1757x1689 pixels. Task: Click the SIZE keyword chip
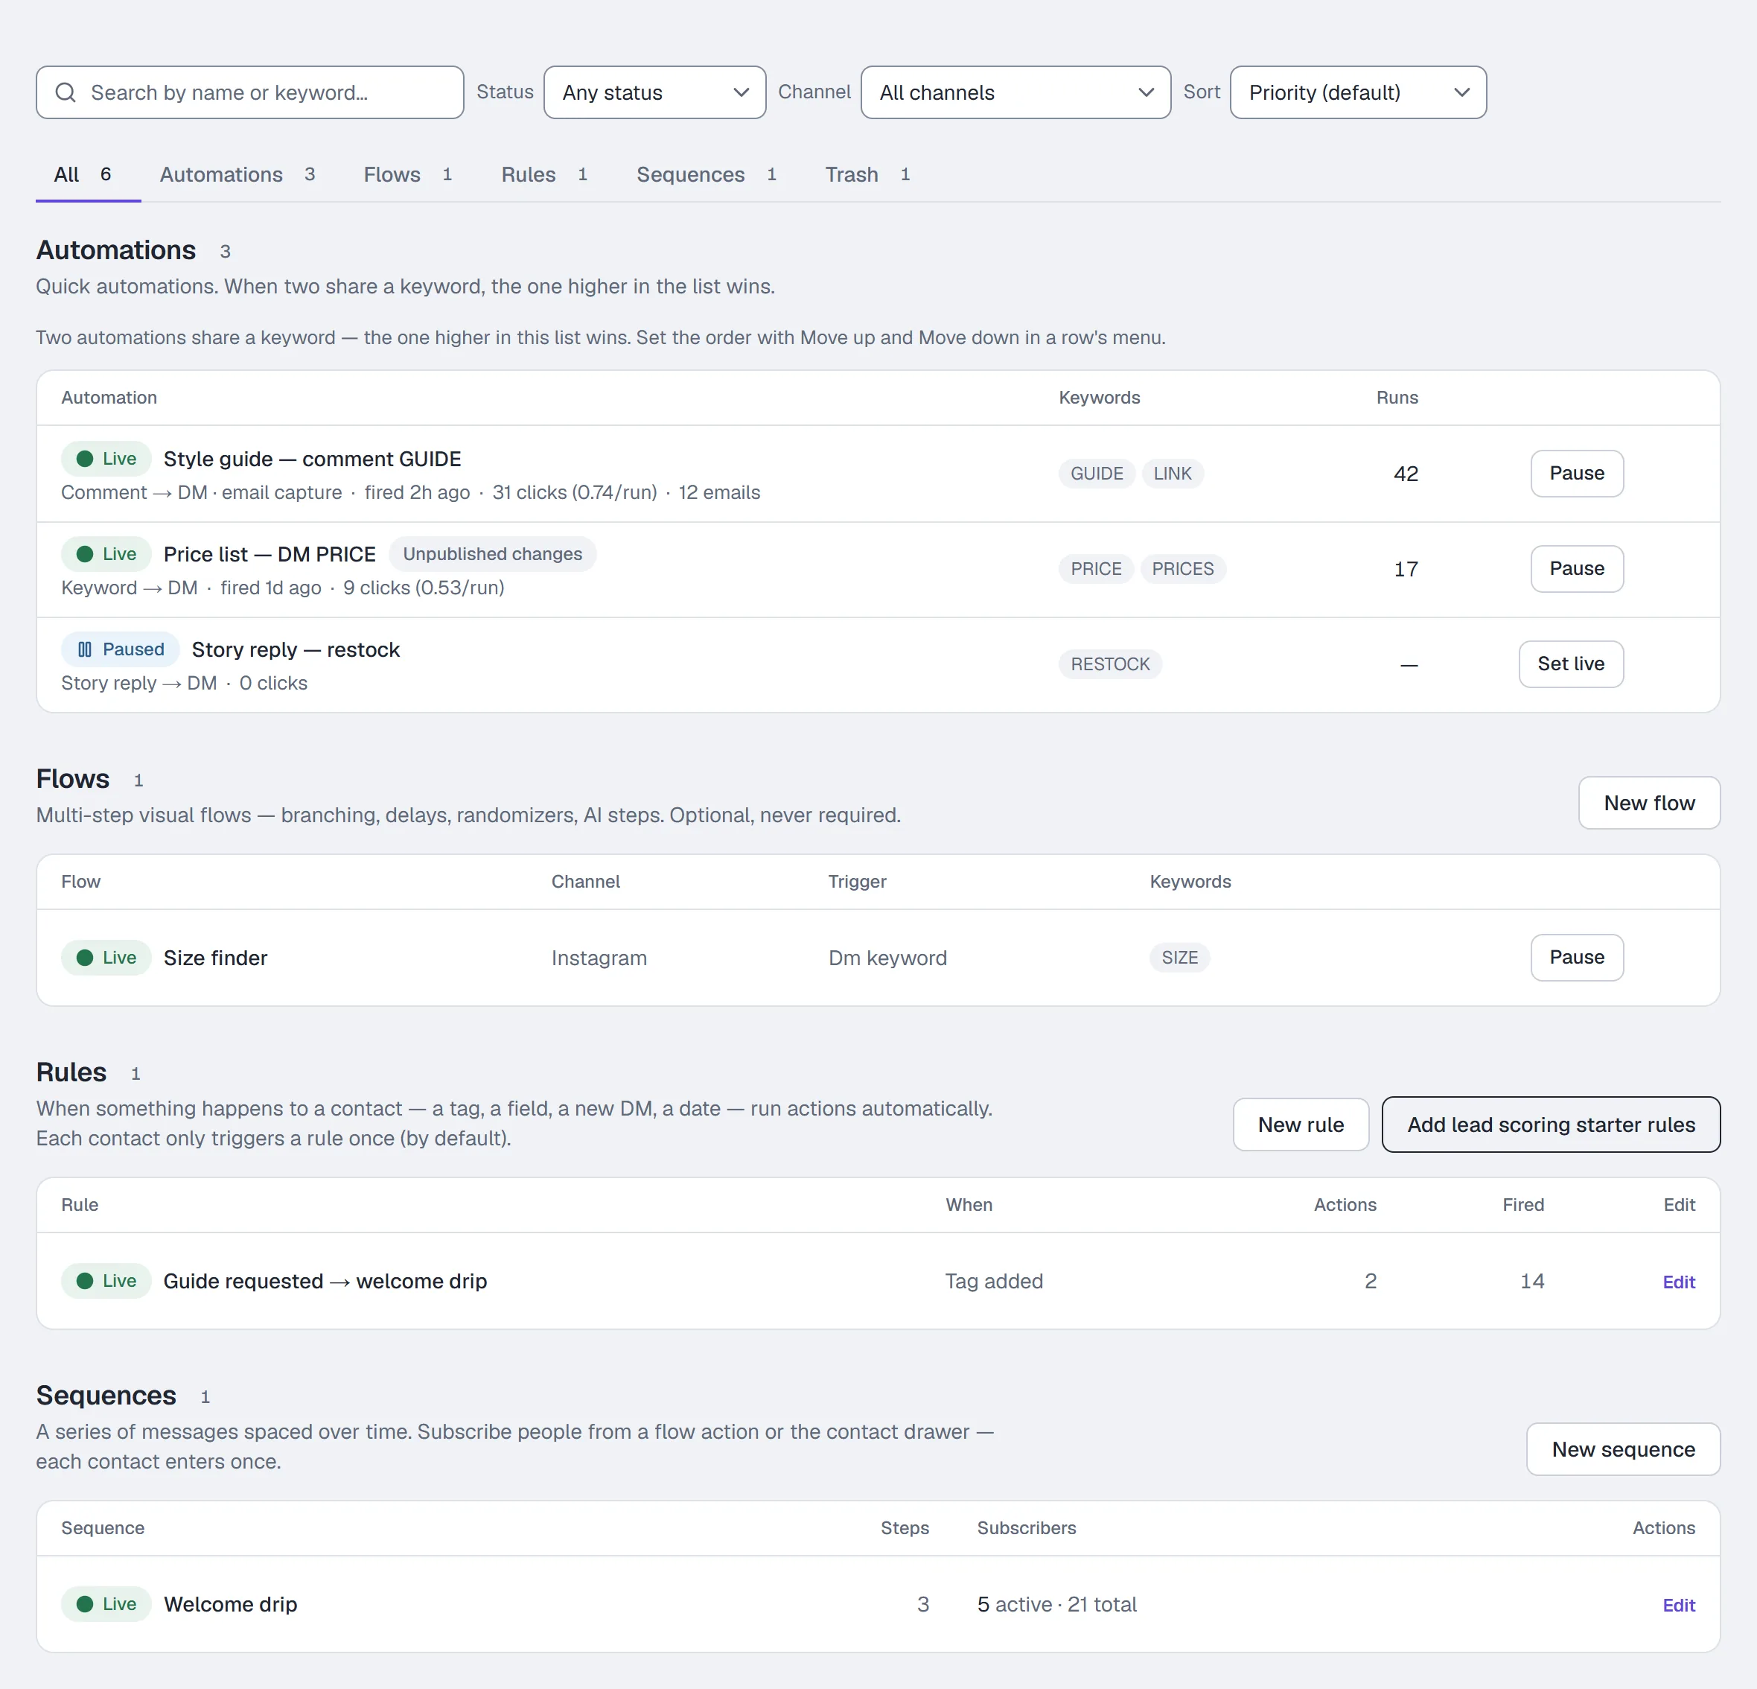pyautogui.click(x=1180, y=958)
